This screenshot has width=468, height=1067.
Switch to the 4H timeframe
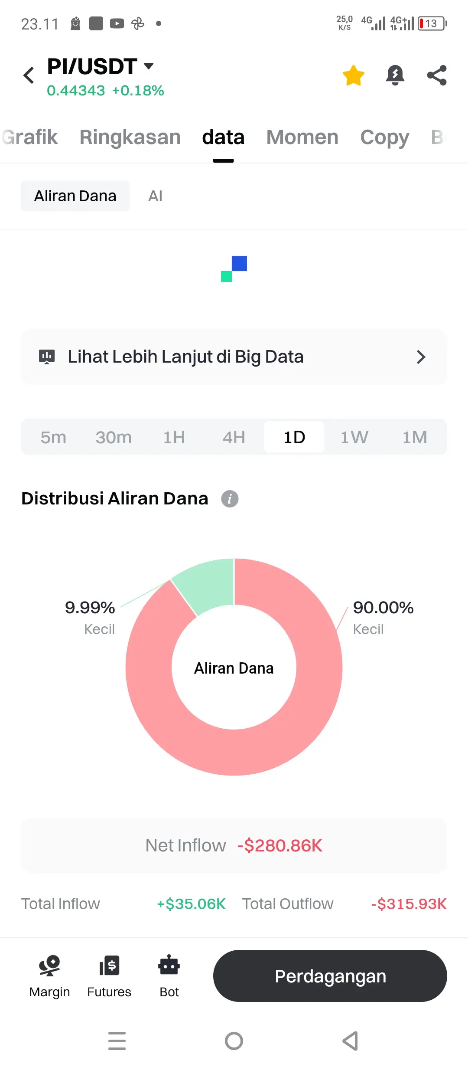click(x=234, y=437)
